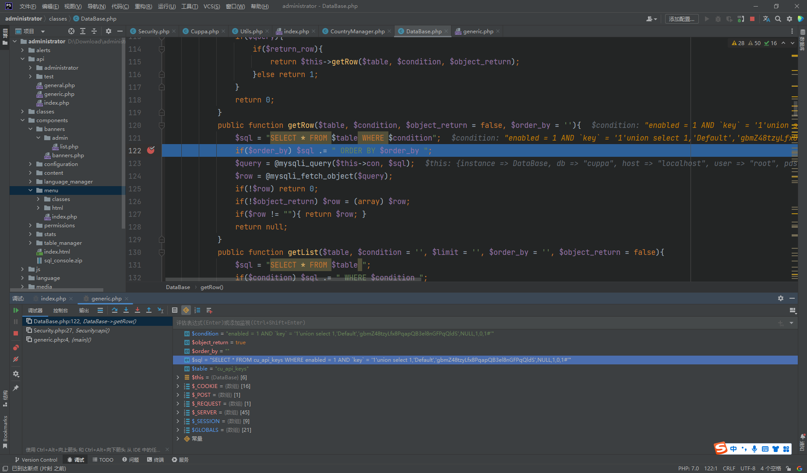Click the Step Over debugger icon

click(115, 311)
